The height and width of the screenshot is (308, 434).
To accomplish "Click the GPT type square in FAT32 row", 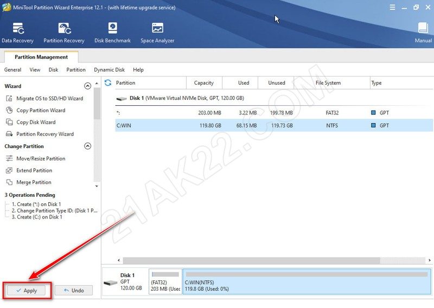I will pyautogui.click(x=373, y=113).
